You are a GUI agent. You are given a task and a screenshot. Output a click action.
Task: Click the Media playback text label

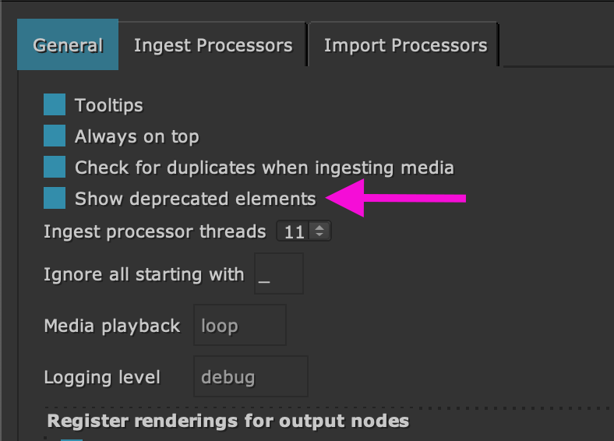(x=112, y=326)
